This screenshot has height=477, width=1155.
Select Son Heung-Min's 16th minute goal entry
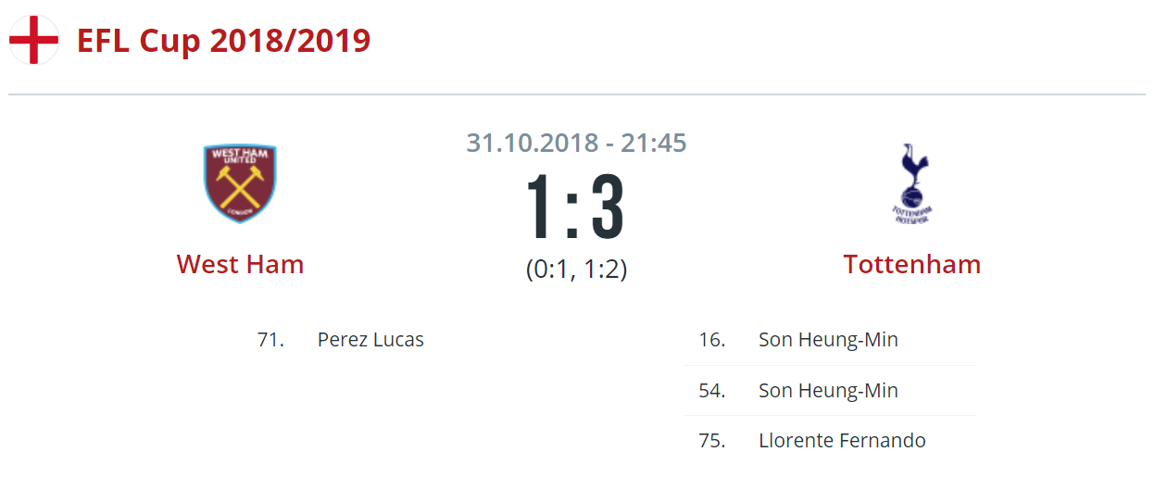[x=828, y=340]
